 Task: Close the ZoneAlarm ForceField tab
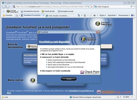43,15
